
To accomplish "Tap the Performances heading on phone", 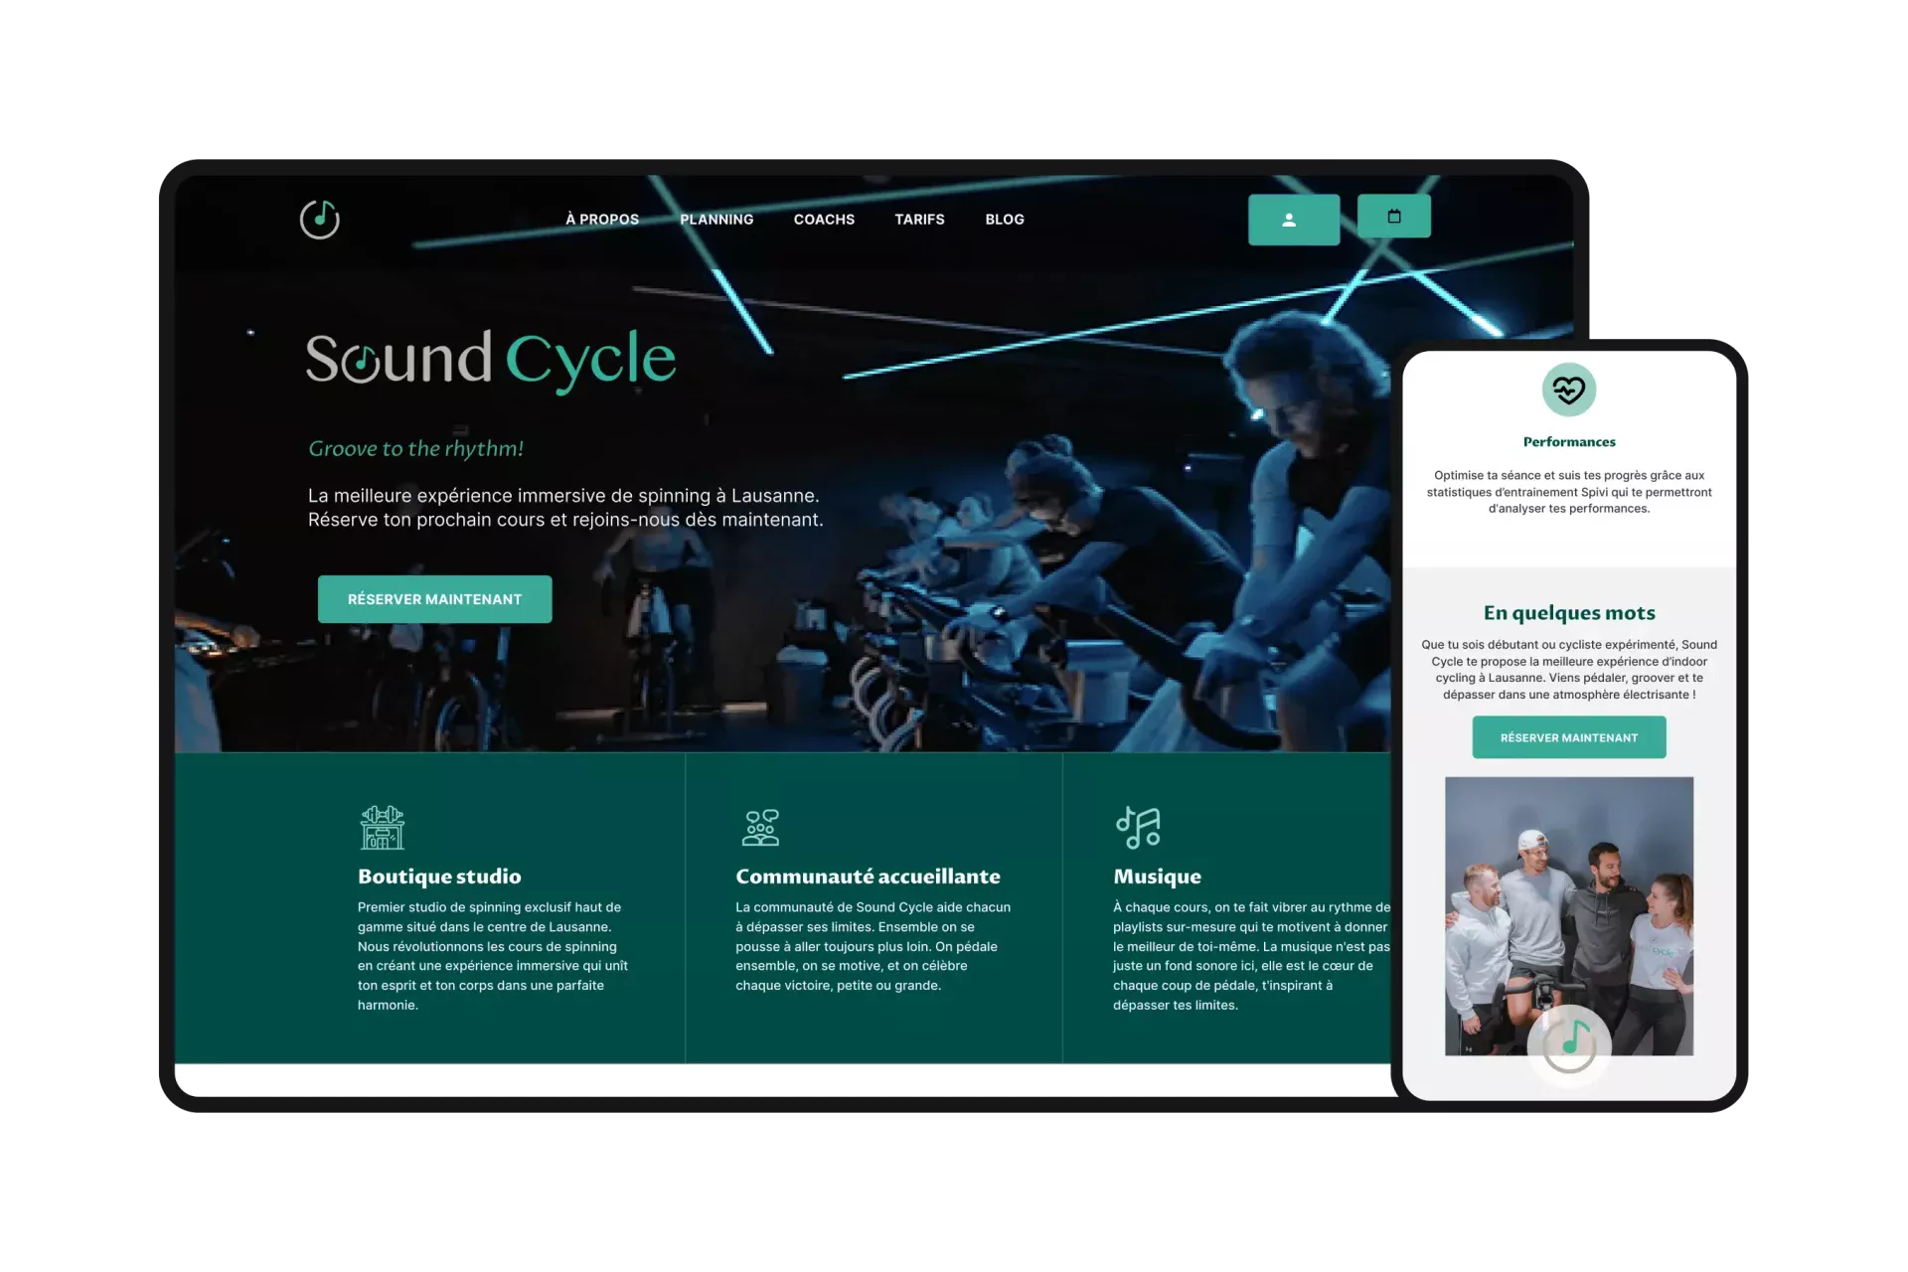I will 1569,442.
